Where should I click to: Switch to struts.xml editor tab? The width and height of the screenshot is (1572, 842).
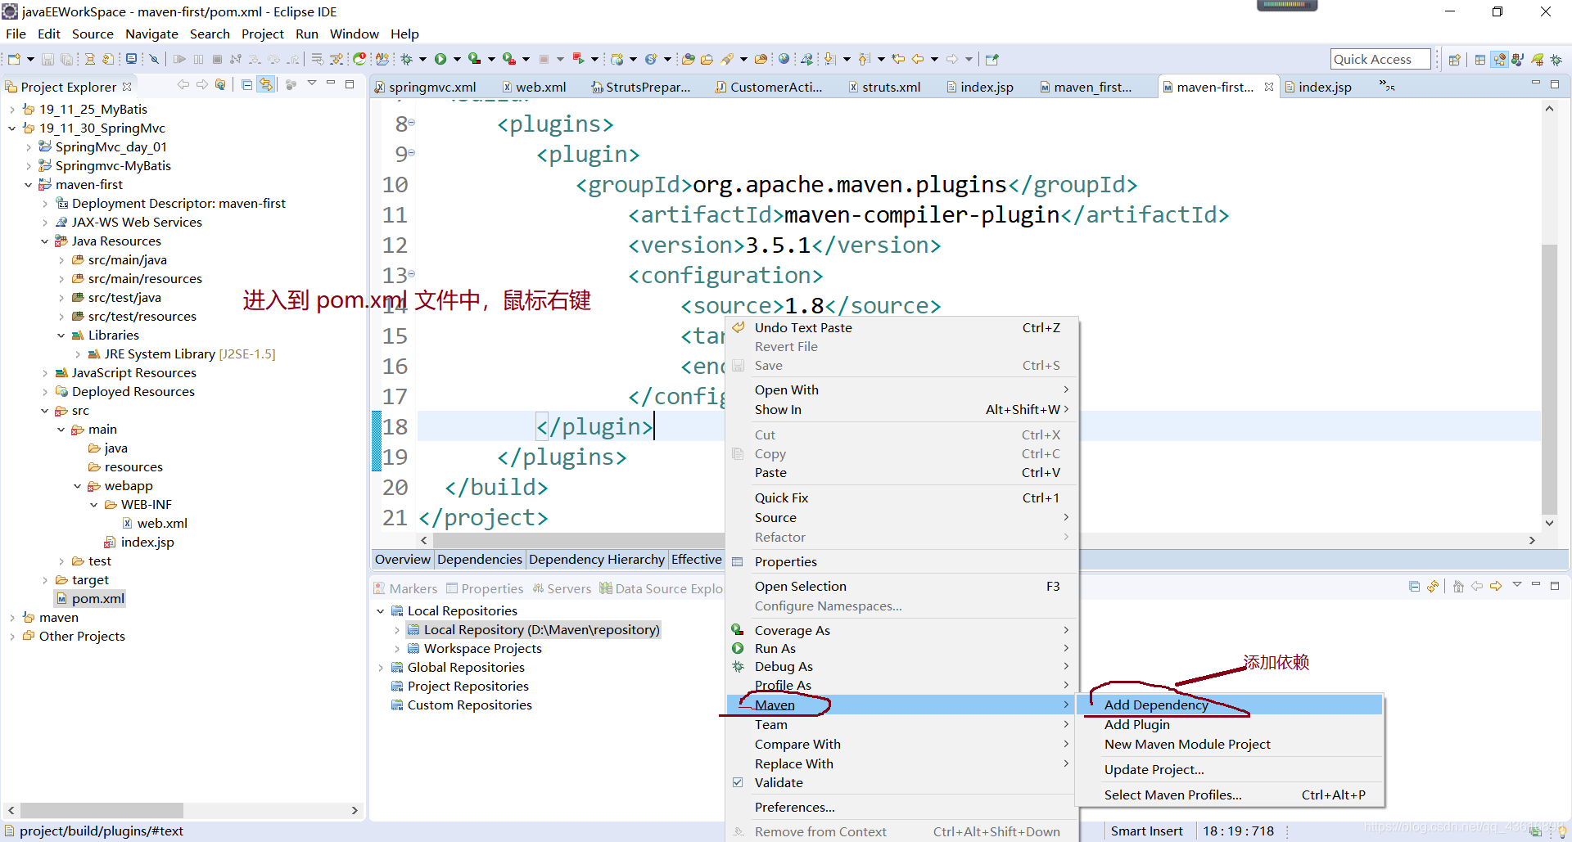pyautogui.click(x=884, y=87)
